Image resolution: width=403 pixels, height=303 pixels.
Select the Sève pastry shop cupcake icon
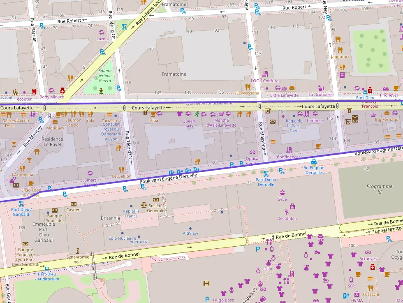[283, 192]
